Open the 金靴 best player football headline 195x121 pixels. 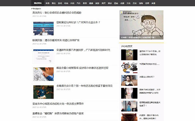pyautogui.click(x=84, y=86)
